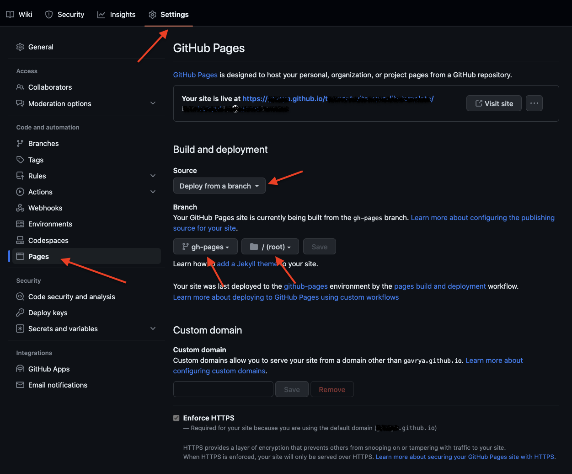Click the Code security and analysis icon

[20, 296]
